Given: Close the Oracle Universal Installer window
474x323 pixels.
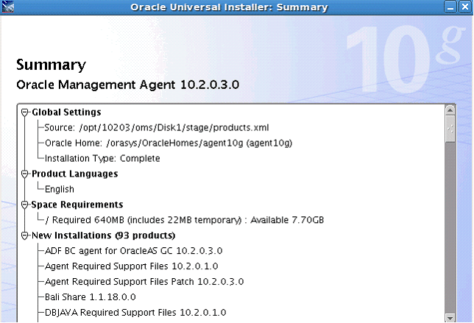Looking at the screenshot, I should [x=465, y=7].
